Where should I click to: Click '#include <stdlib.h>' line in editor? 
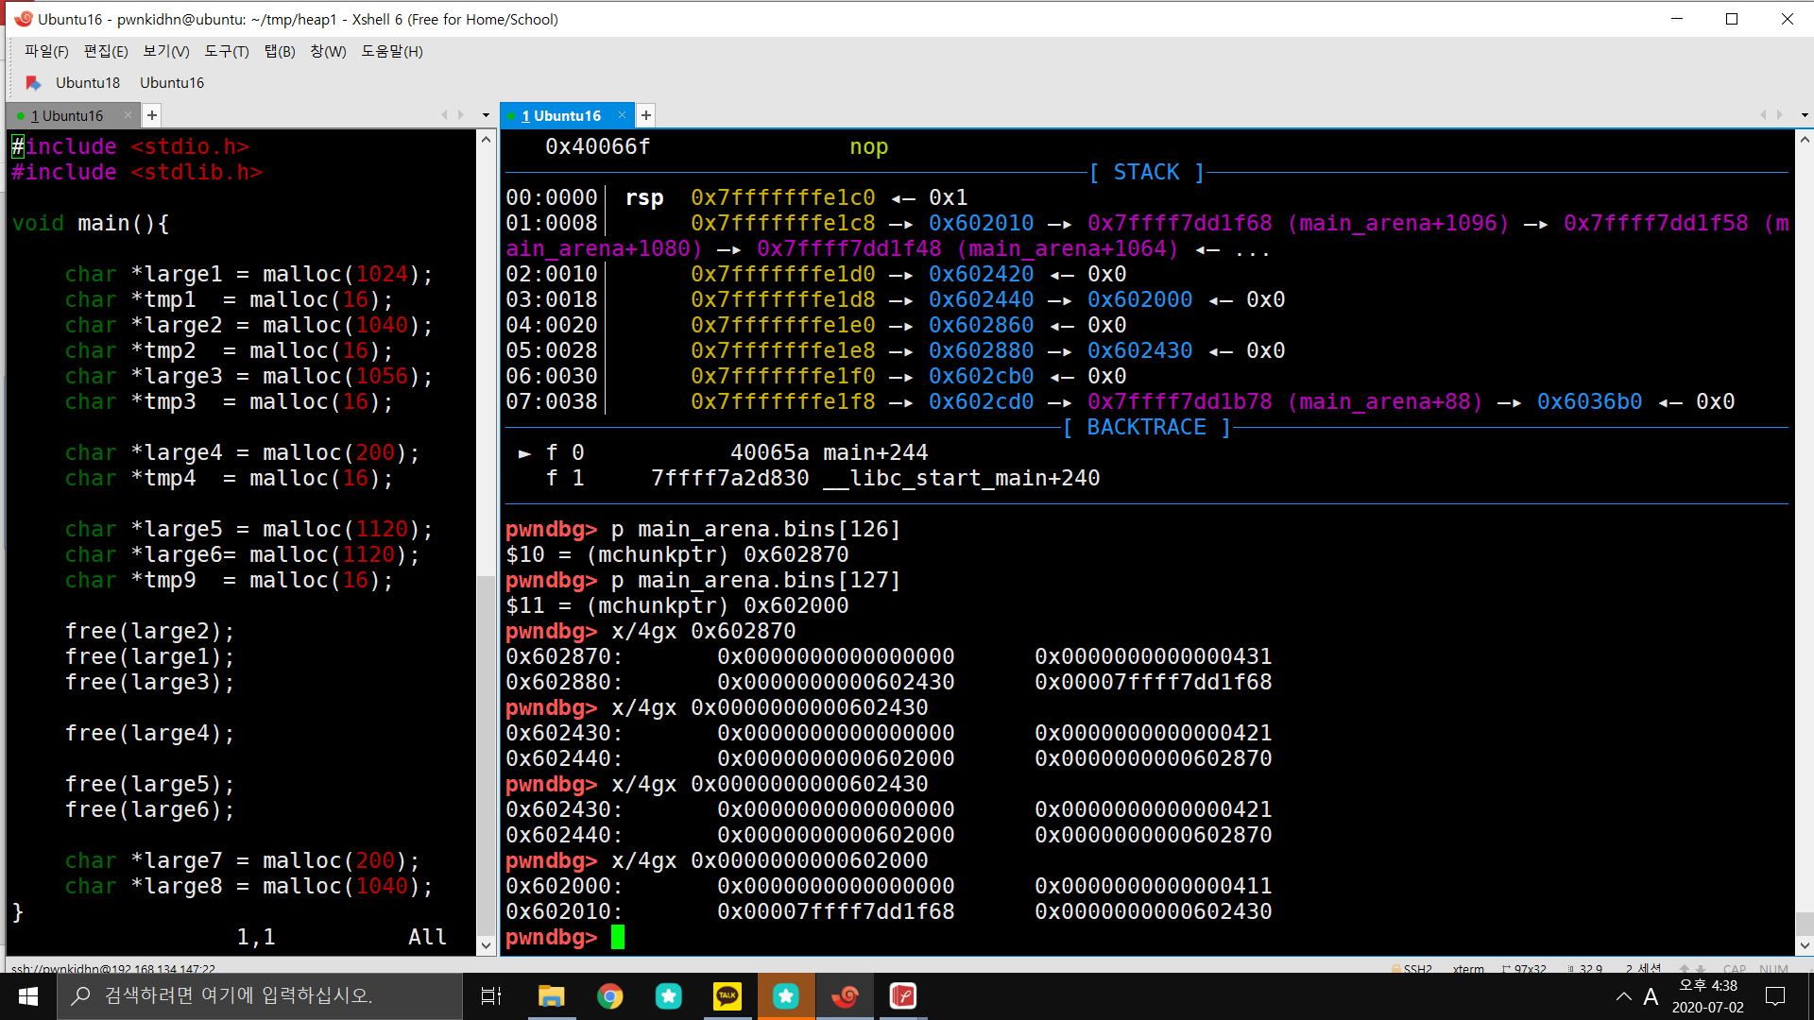[137, 172]
